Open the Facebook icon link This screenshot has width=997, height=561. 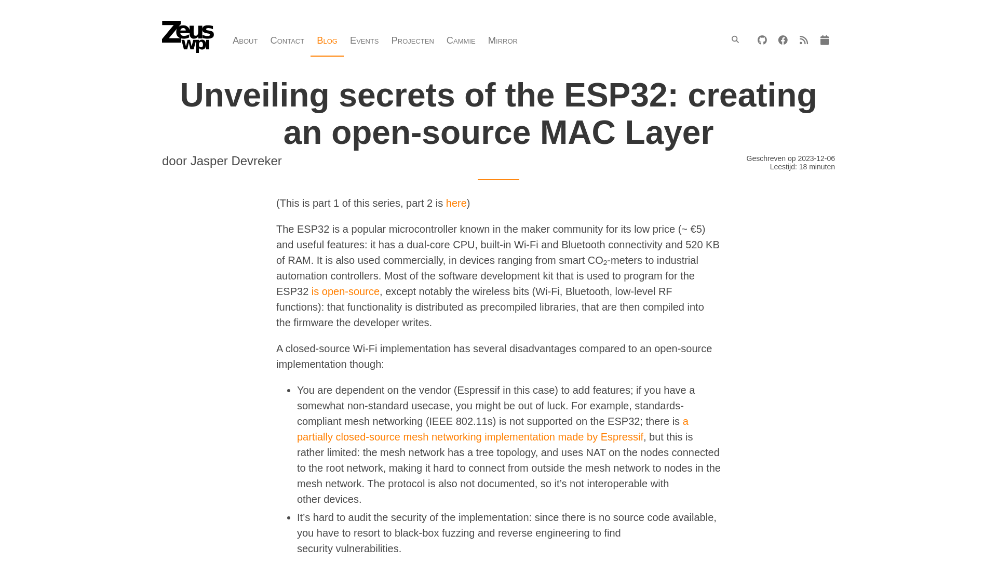tap(783, 39)
